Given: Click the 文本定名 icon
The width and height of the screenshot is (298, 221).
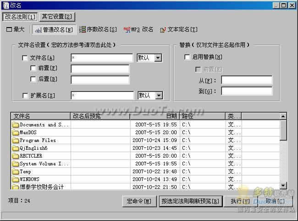Looking at the screenshot, I should [x=163, y=30].
